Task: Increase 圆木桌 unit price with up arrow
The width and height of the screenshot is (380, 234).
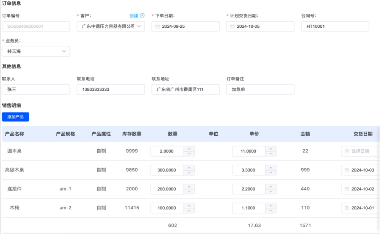Action: (271, 149)
